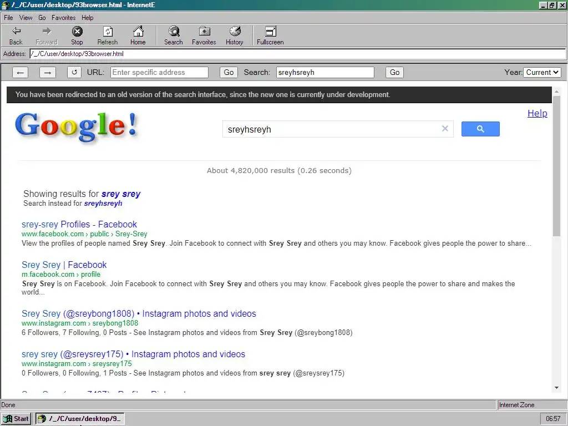The width and height of the screenshot is (568, 426).
Task: Click the 'Done' status bar text
Action: click(x=8, y=405)
